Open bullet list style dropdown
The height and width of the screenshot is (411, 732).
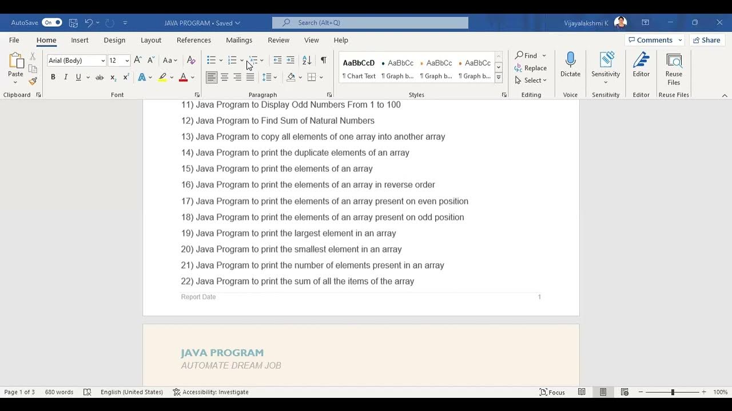[221, 61]
